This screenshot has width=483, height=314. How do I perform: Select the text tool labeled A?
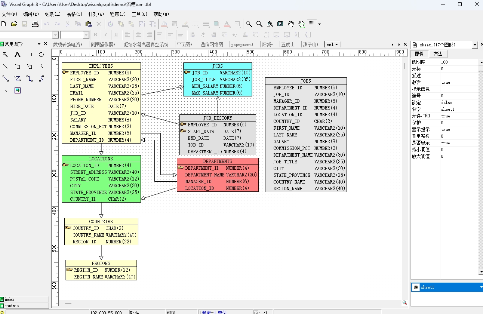18,55
